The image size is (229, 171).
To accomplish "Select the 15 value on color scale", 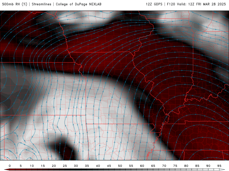I will pos(43,166).
